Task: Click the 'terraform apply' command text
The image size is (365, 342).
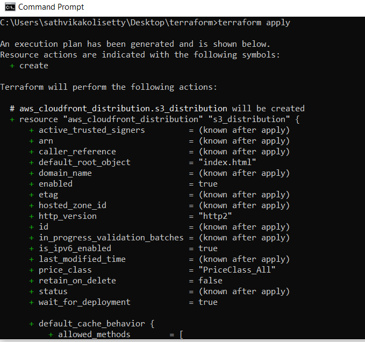Action: pyautogui.click(x=254, y=23)
